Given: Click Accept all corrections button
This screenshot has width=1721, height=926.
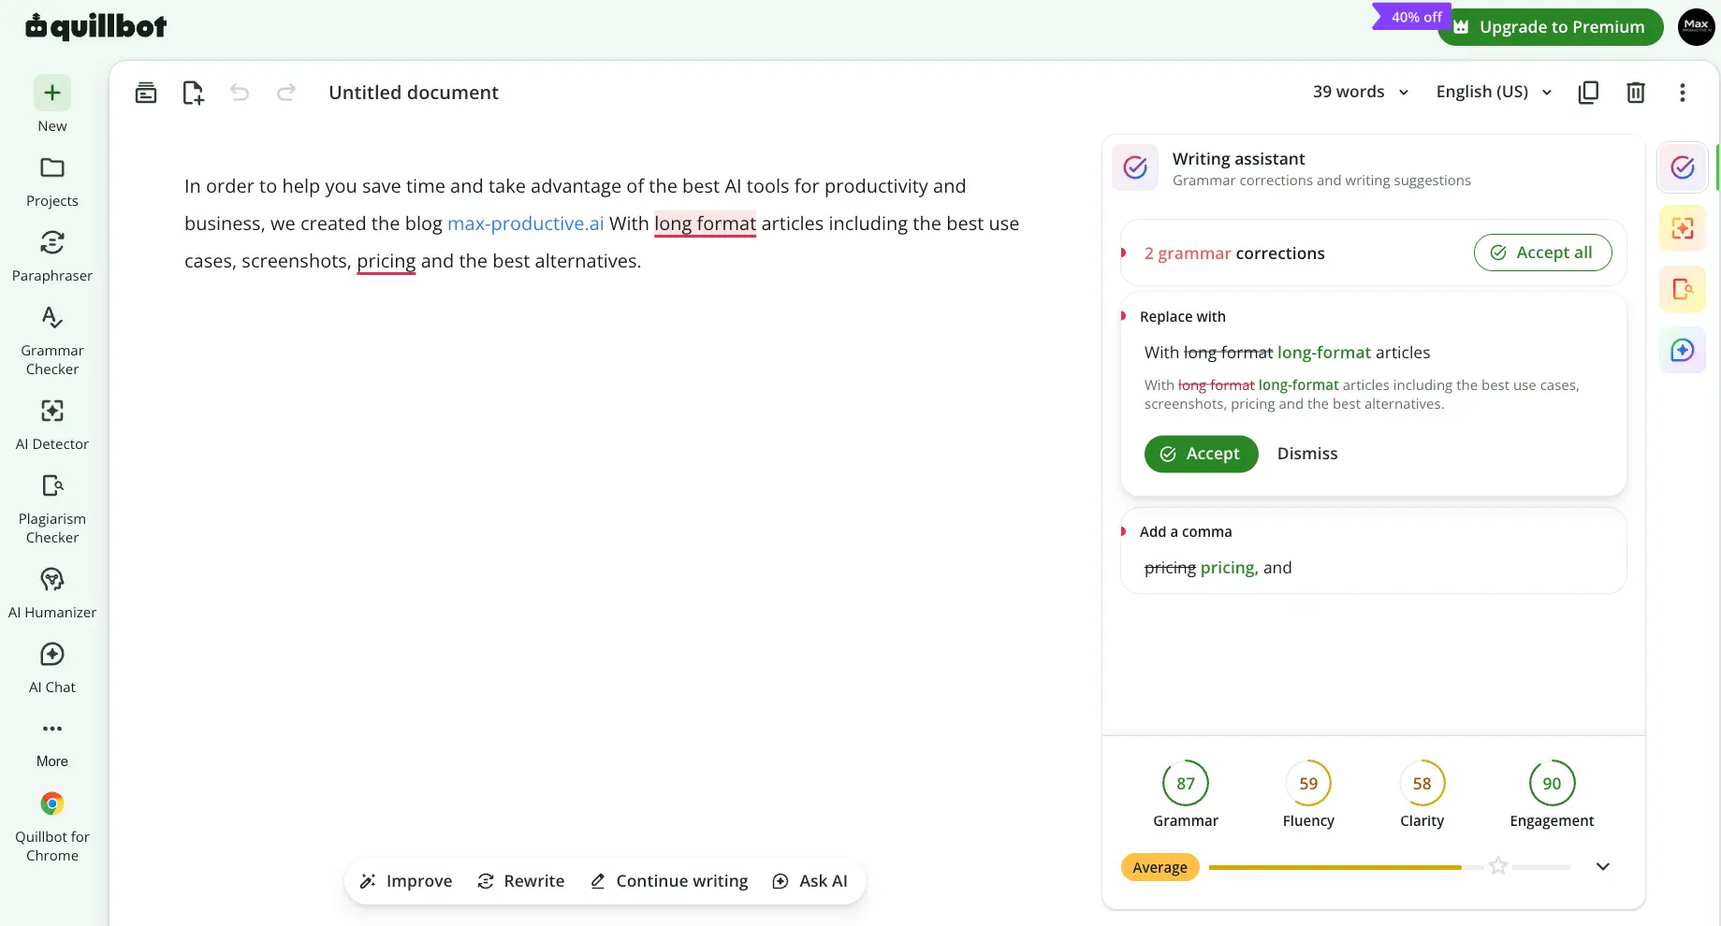Looking at the screenshot, I should click(1542, 253).
